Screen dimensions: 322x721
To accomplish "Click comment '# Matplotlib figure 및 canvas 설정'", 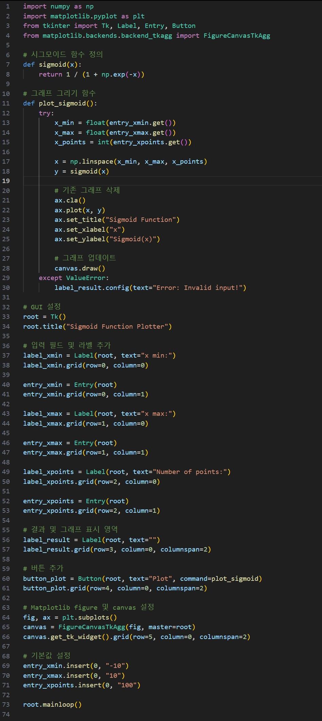I will [x=89, y=607].
